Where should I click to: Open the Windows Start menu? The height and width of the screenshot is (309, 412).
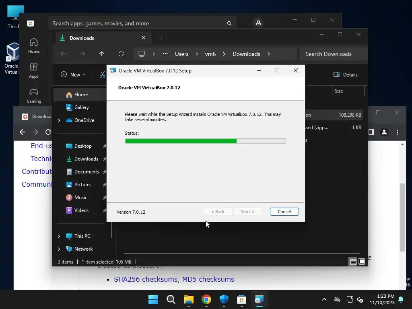[153, 299]
